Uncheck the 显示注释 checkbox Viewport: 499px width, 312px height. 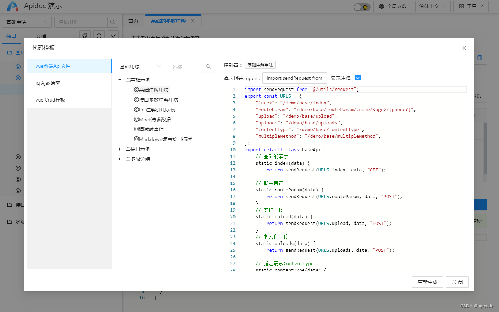pos(358,78)
